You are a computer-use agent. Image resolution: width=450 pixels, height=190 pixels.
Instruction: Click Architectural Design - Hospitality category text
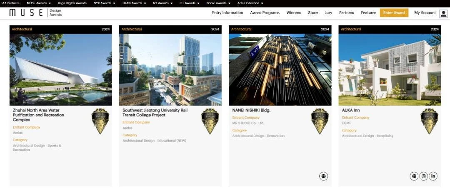tap(367, 136)
